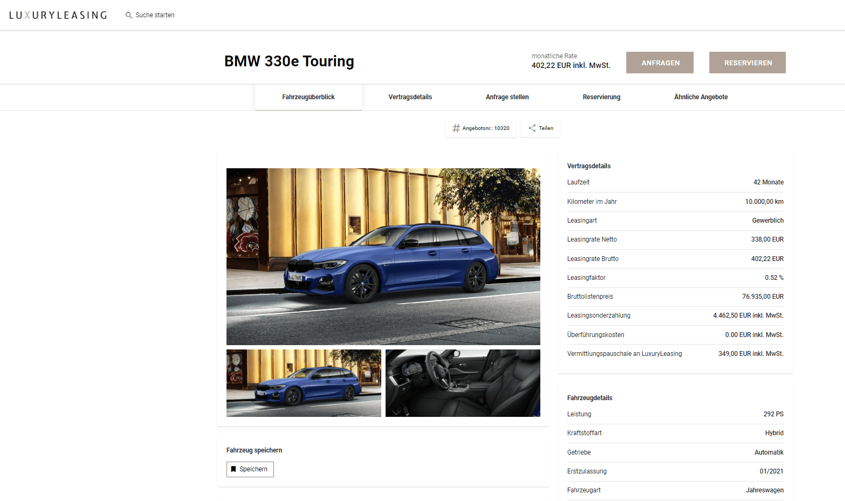Click the share icon next to Teilen

click(532, 128)
